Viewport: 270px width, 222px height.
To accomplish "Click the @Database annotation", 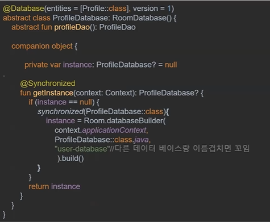I will coord(23,9).
